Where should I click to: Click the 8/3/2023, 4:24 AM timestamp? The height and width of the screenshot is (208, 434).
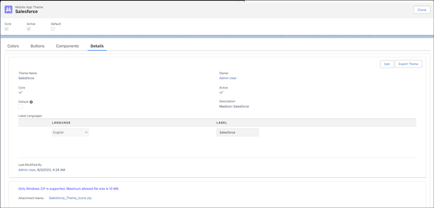click(x=51, y=170)
